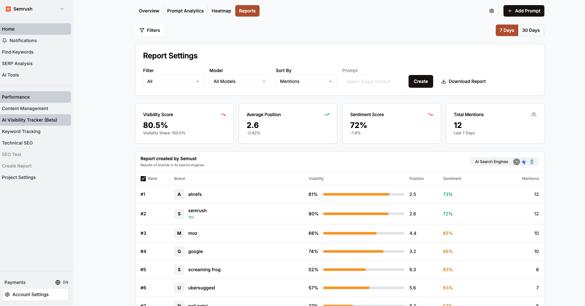Viewport: 585px width, 306px height.
Task: Expand the Semrush project switcher chevron
Action: (62, 9)
